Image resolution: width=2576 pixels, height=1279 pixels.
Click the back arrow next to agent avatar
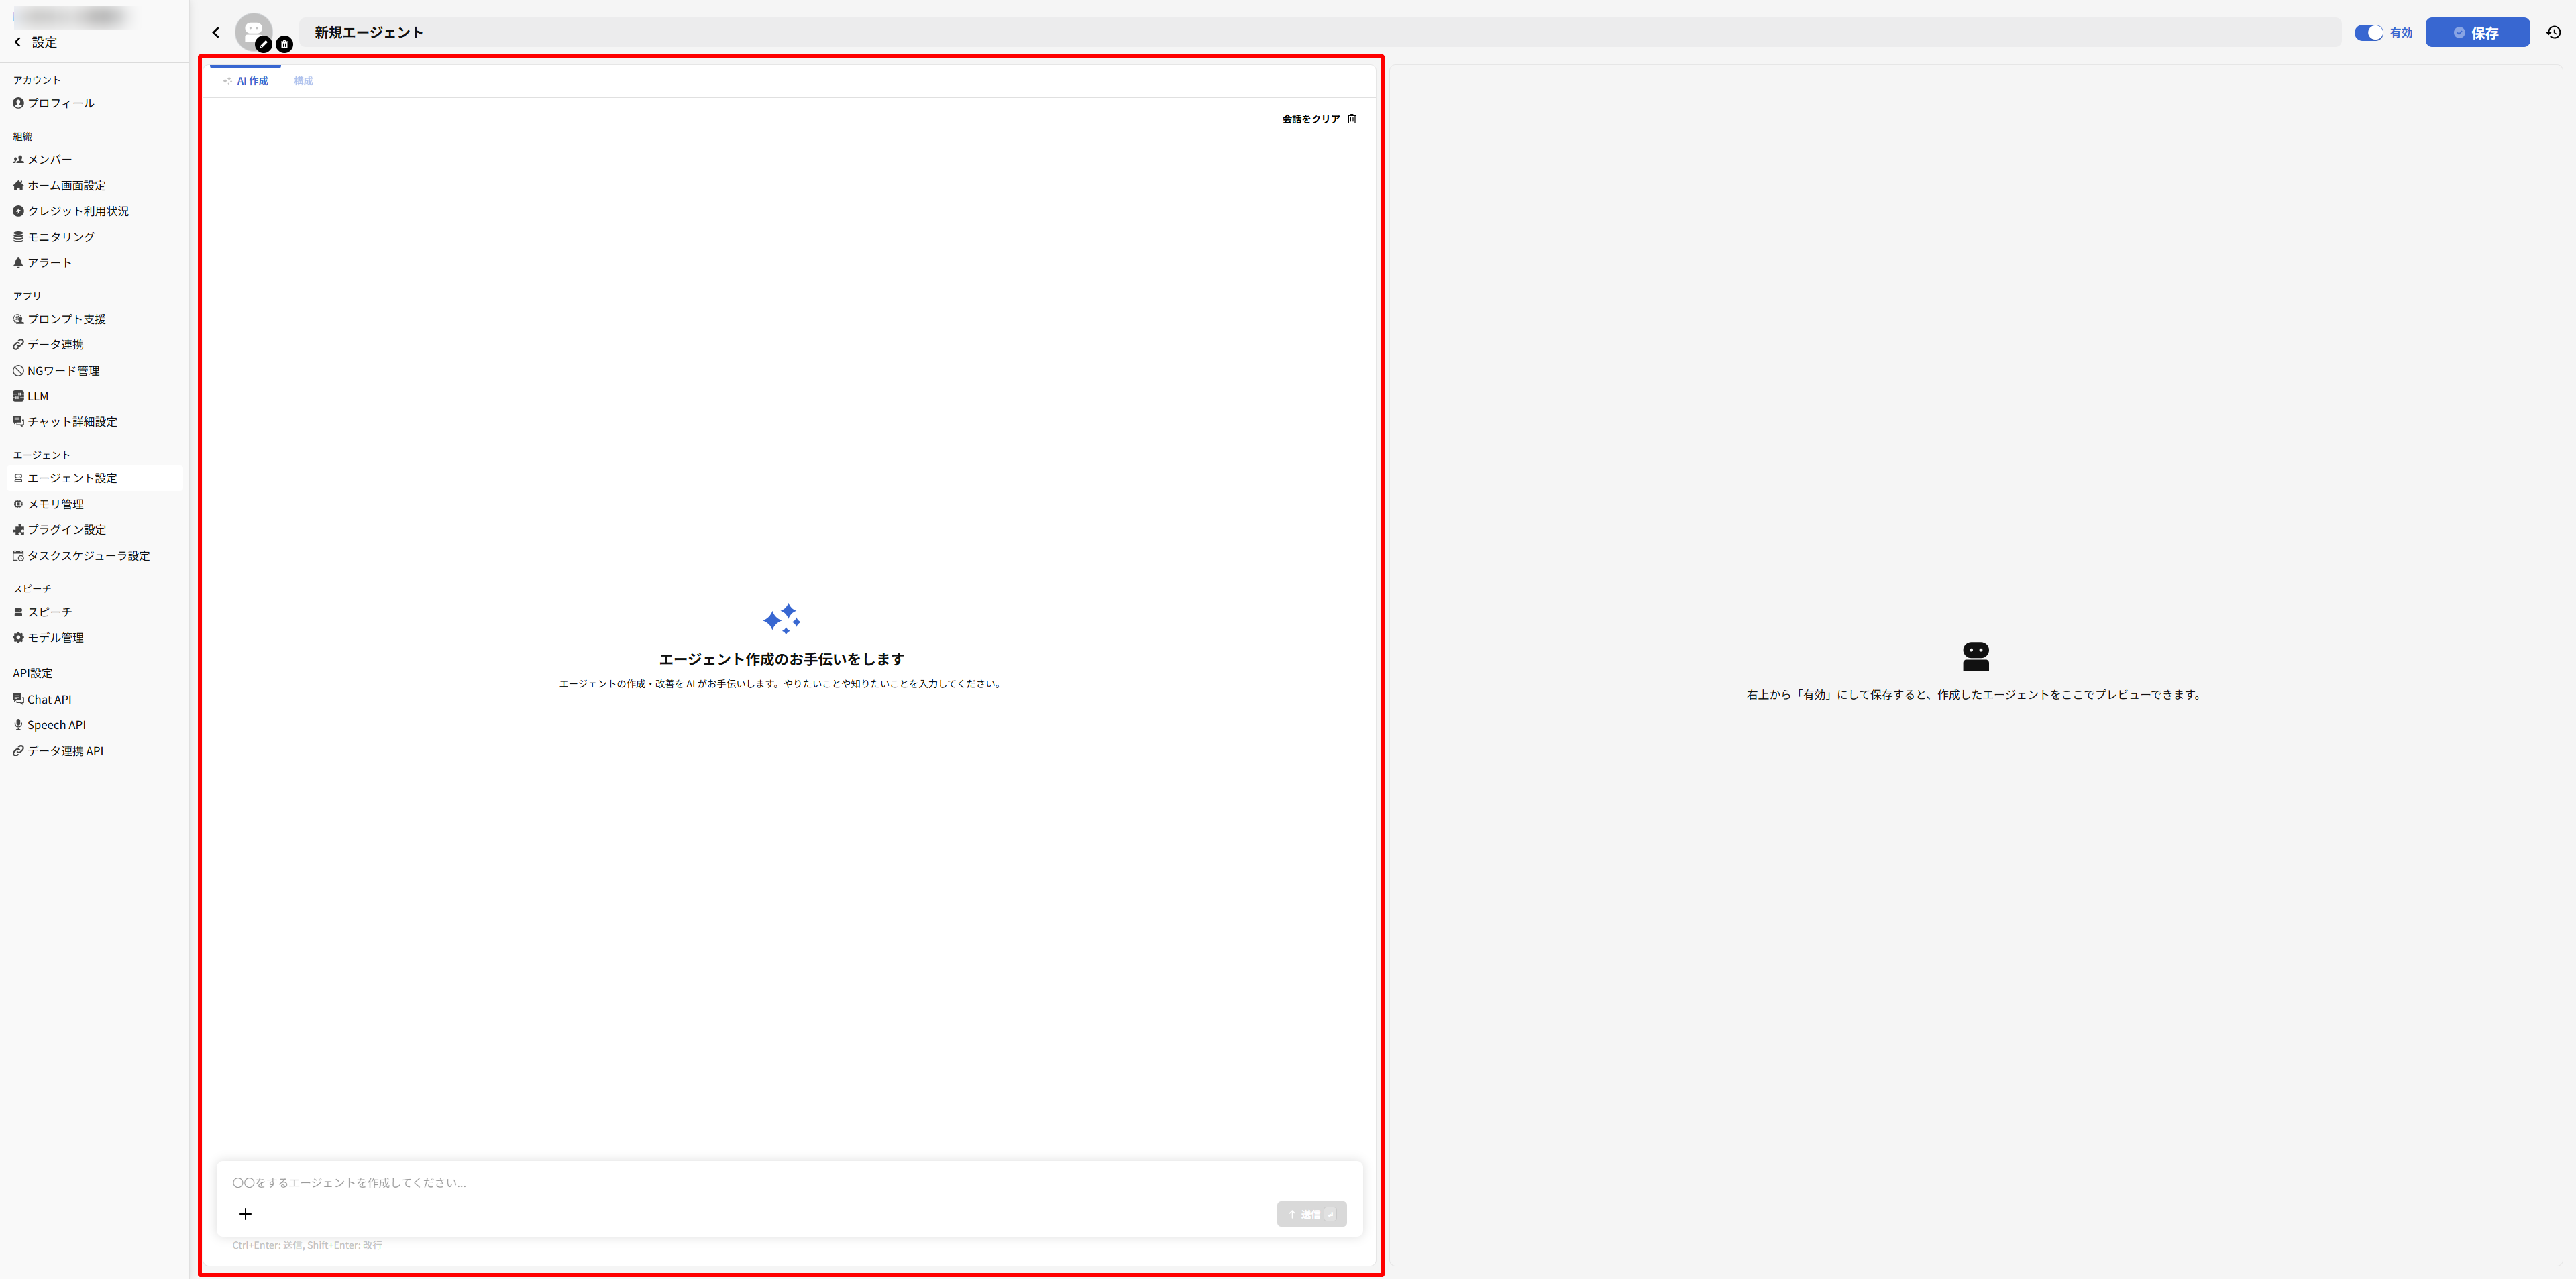tap(216, 32)
